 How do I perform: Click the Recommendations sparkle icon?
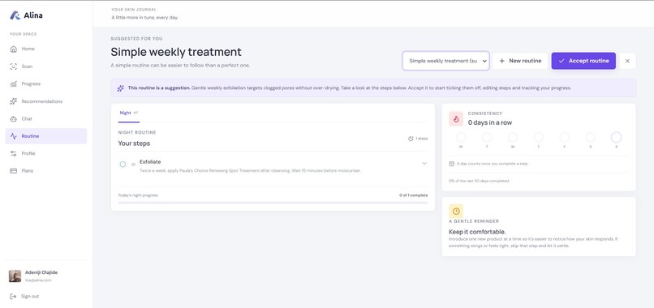click(13, 101)
